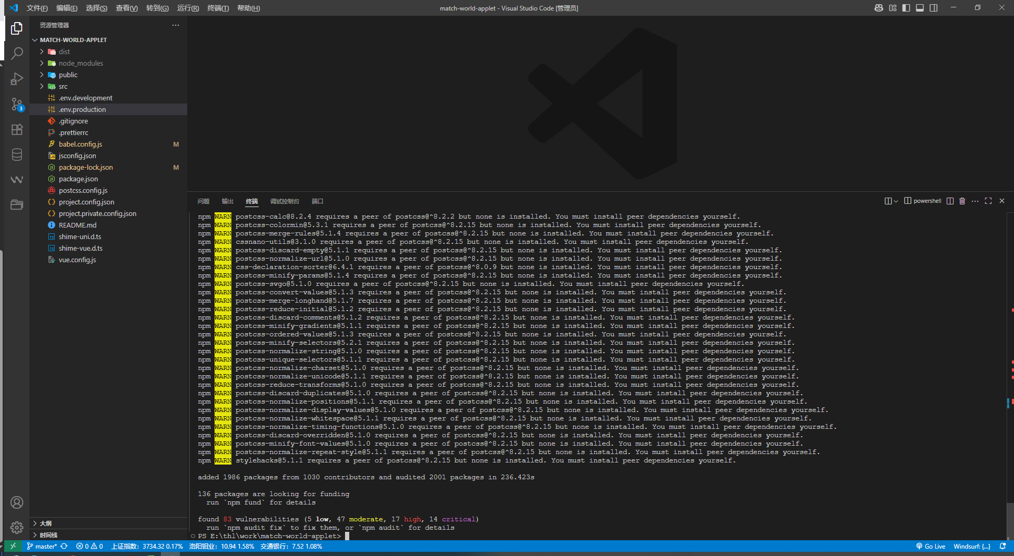The image size is (1014, 556).
Task: Expand the node_modules folder
Action: (108, 63)
